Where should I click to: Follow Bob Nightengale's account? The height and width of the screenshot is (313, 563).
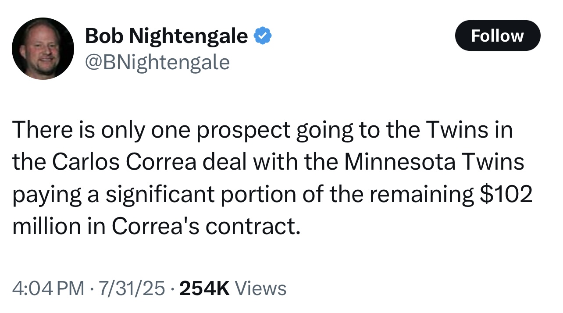coord(498,36)
